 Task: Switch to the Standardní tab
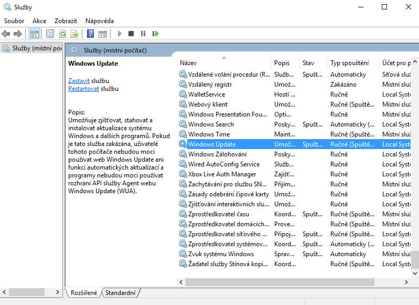pyautogui.click(x=120, y=293)
